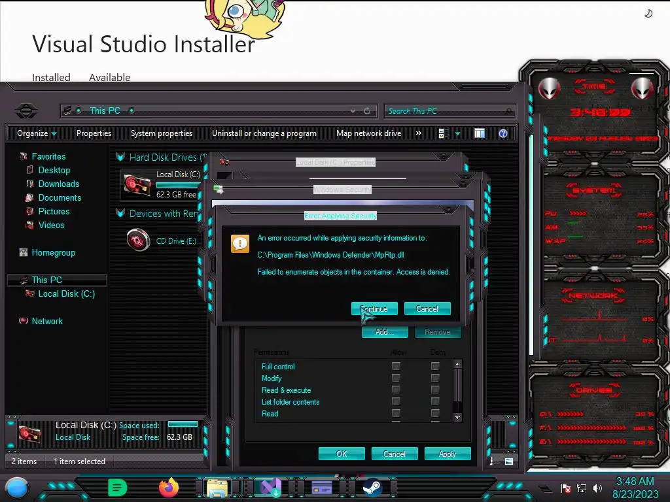Open the Start orb button

tap(17, 488)
